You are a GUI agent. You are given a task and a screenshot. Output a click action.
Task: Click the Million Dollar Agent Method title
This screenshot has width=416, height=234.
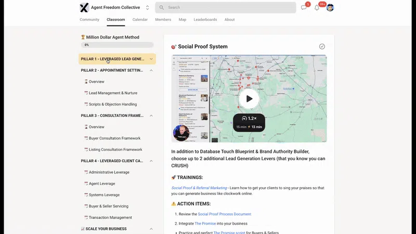coord(112,37)
